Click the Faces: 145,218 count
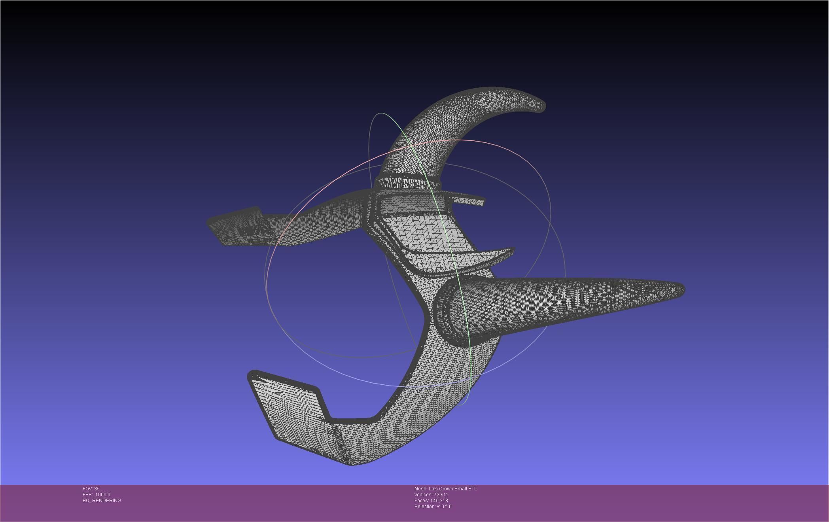829x522 pixels. tap(431, 501)
